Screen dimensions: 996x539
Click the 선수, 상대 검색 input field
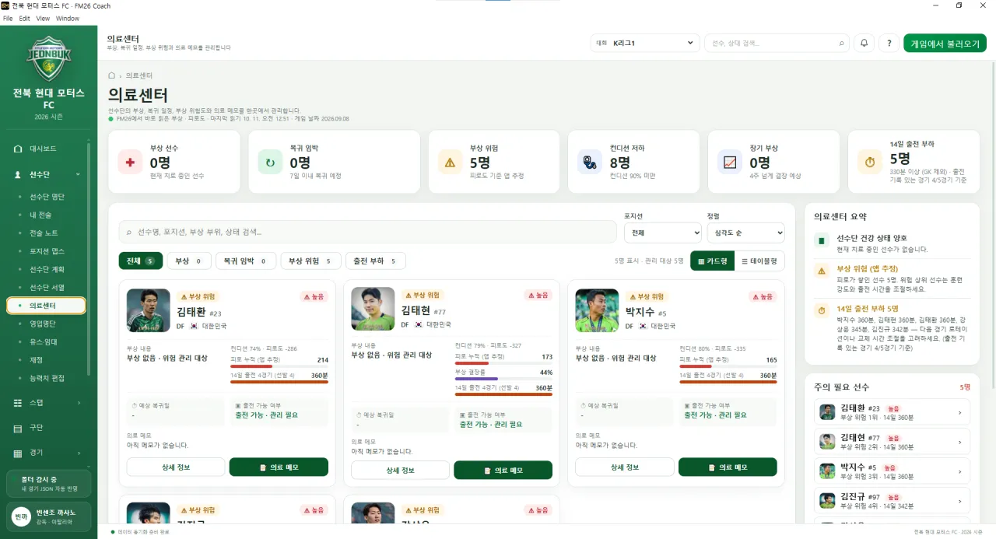tap(777, 44)
